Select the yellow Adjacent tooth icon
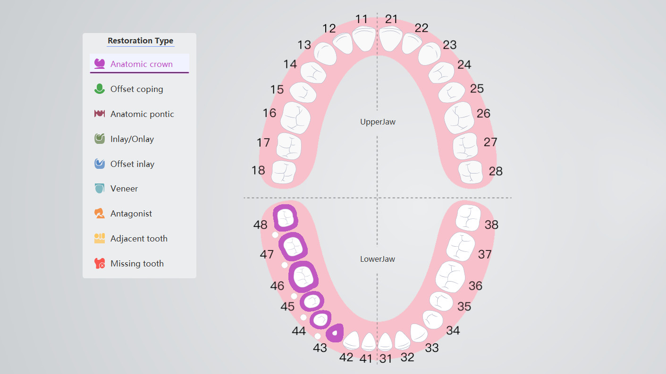666x374 pixels. [99, 238]
